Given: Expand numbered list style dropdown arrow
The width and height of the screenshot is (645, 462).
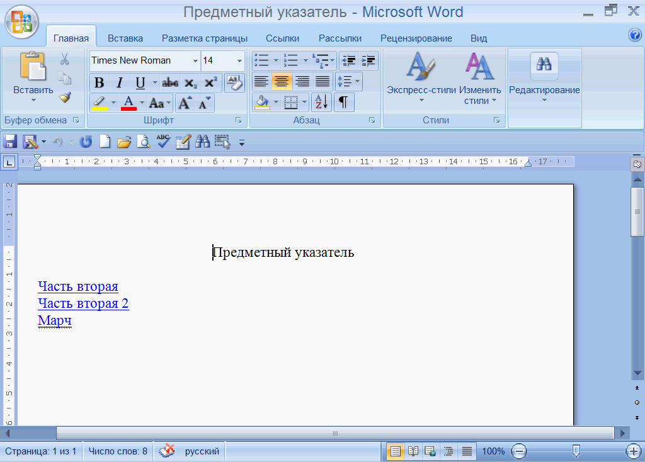Looking at the screenshot, I should tap(305, 61).
